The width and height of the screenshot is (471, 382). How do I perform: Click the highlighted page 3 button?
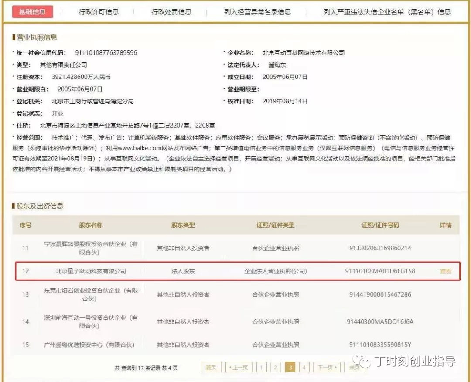click(290, 367)
